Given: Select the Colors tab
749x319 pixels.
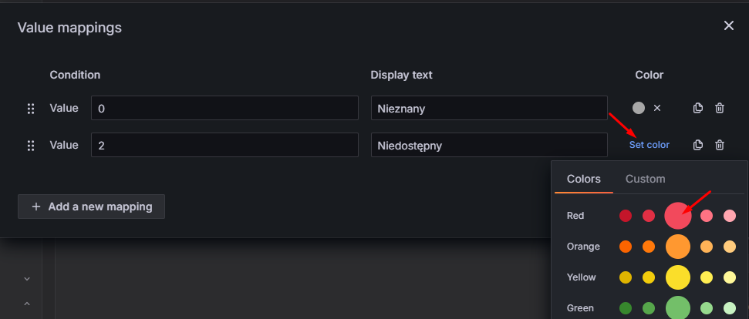Looking at the screenshot, I should pos(584,179).
